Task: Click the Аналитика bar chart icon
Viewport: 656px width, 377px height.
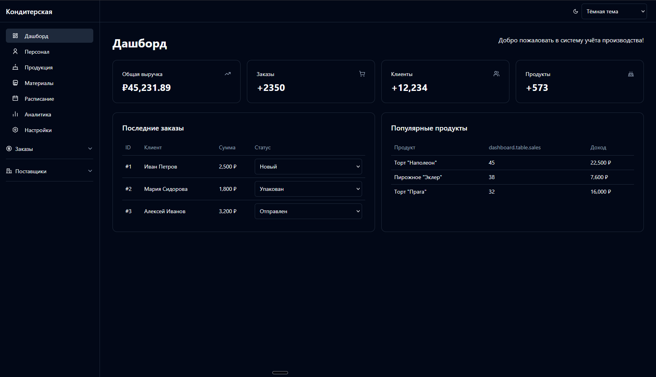Action: point(15,114)
